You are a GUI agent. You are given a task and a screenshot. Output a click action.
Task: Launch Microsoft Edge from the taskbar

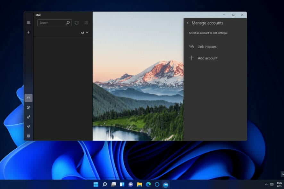[x=147, y=185]
